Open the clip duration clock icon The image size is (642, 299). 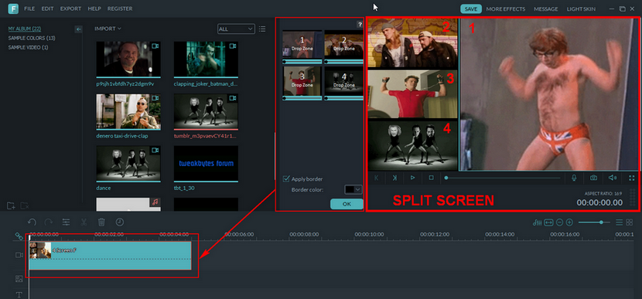click(120, 222)
